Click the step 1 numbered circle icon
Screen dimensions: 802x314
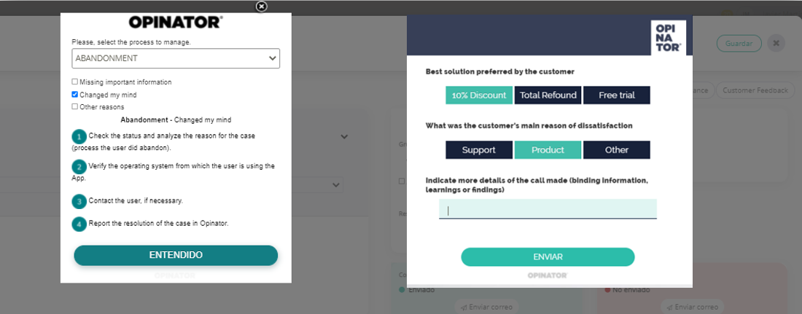[79, 137]
